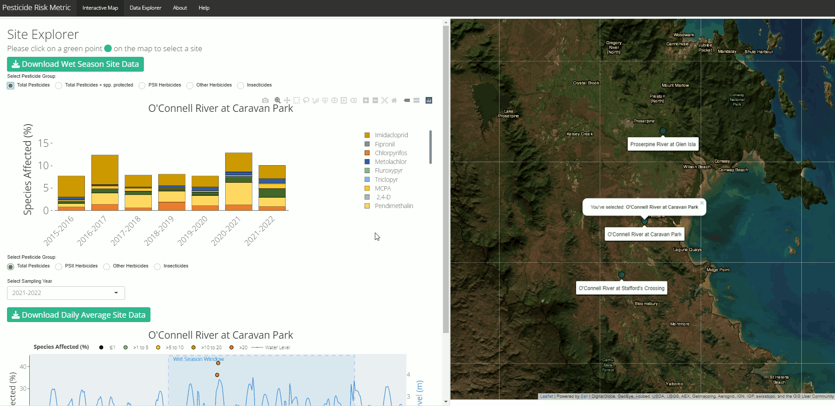Toggle Metolachlor series in legend
Image resolution: width=835 pixels, height=406 pixels.
click(x=391, y=162)
